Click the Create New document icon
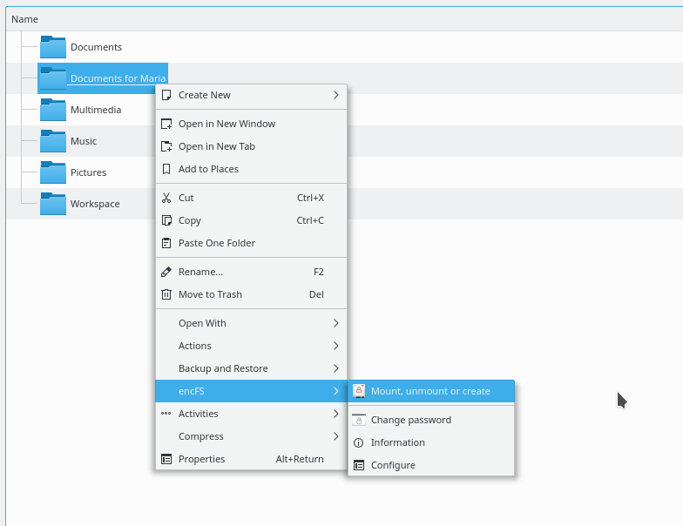 (166, 95)
